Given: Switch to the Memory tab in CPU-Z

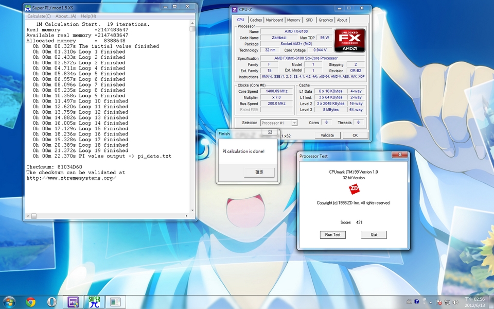Looking at the screenshot, I should click(x=294, y=20).
